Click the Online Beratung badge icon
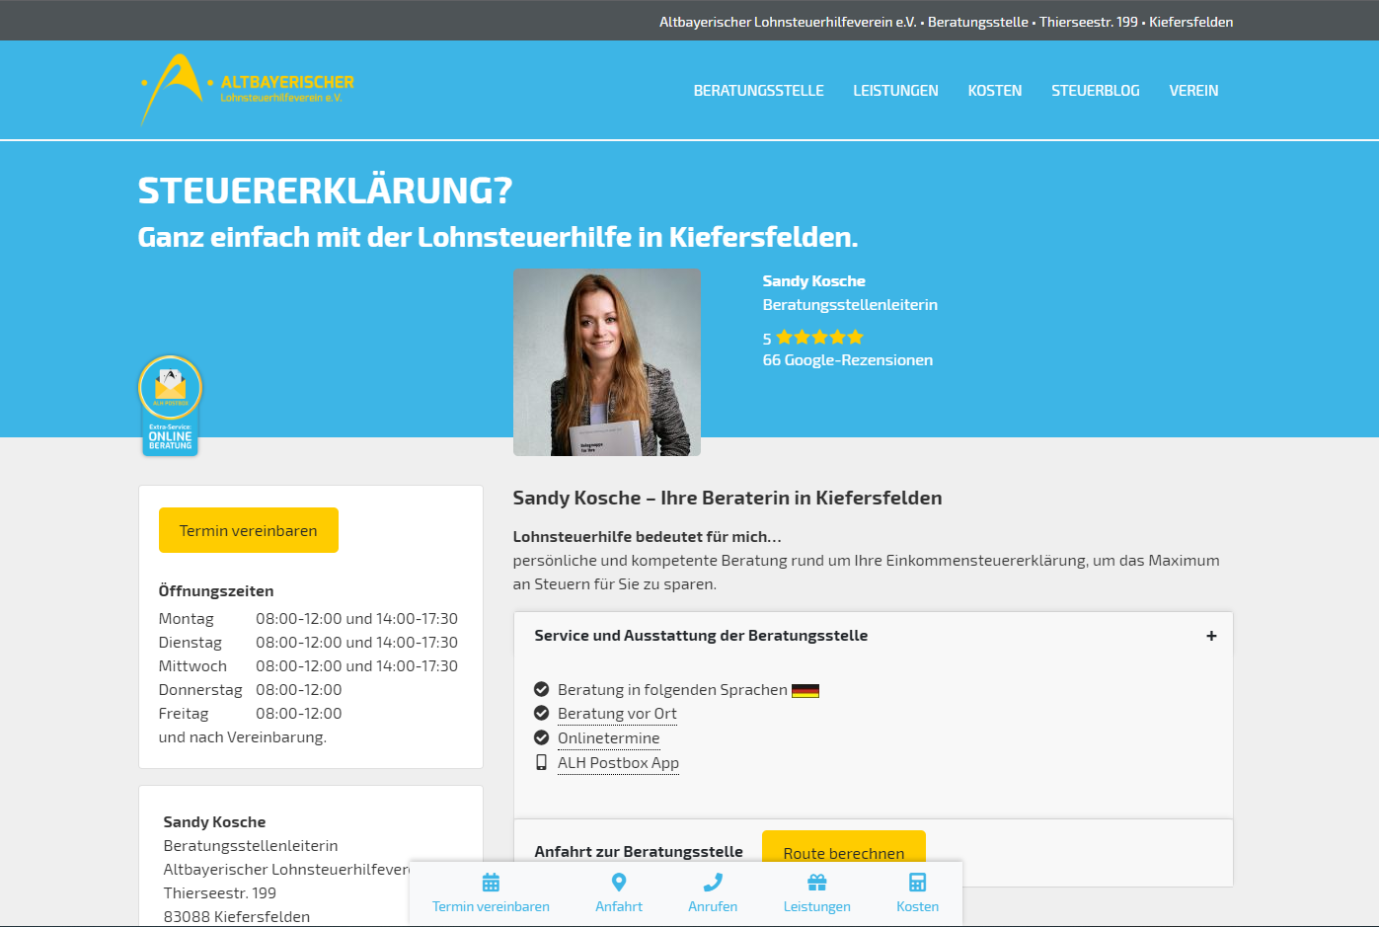 (x=171, y=406)
